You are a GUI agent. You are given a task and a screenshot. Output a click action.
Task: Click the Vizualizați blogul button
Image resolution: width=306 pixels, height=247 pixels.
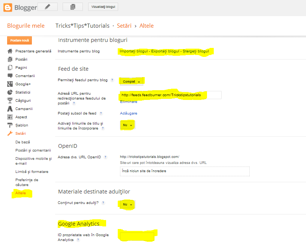pyautogui.click(x=103, y=7)
